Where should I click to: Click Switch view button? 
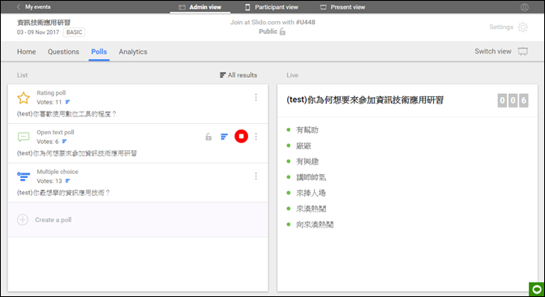pyautogui.click(x=501, y=51)
